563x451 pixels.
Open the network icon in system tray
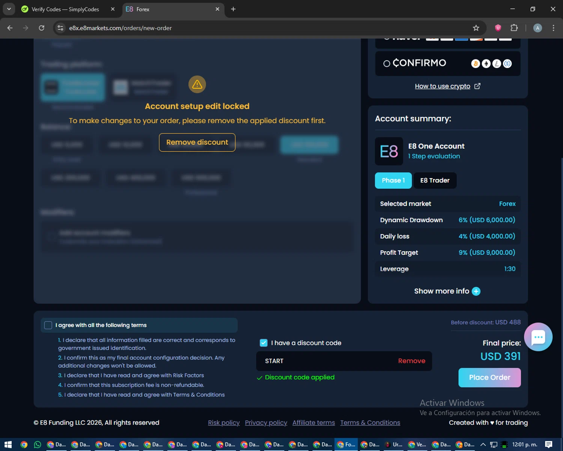click(494, 445)
